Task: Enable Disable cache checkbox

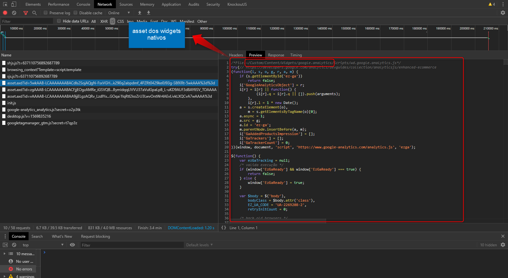Action: [x=76, y=13]
